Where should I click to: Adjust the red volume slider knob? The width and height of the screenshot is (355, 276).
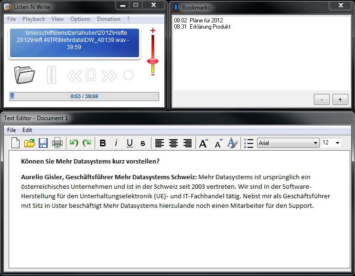[x=153, y=61]
